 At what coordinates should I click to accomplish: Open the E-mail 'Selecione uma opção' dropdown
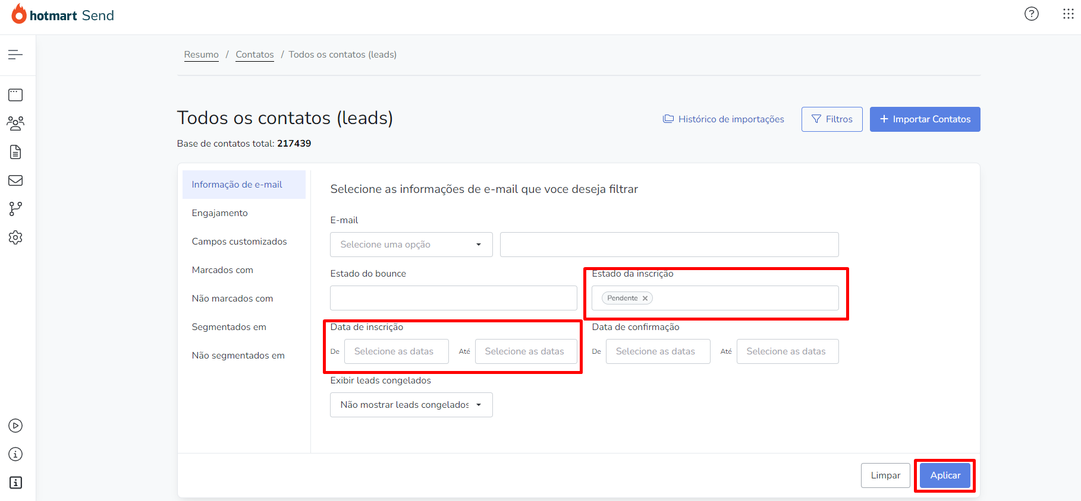pyautogui.click(x=411, y=245)
